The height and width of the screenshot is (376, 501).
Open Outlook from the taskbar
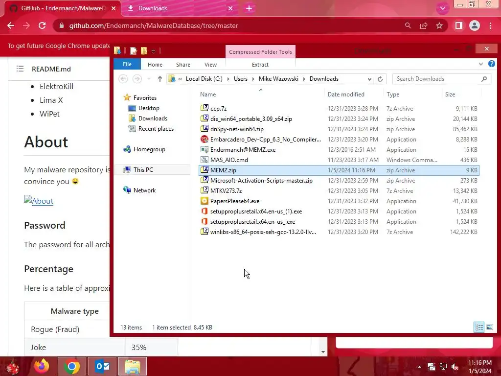[102, 366]
